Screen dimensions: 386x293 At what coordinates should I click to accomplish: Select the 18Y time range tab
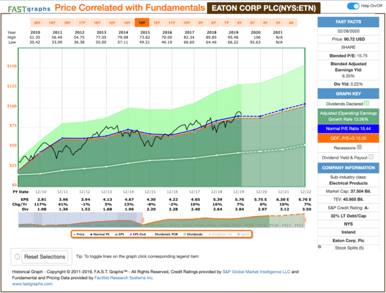[x=67, y=23]
